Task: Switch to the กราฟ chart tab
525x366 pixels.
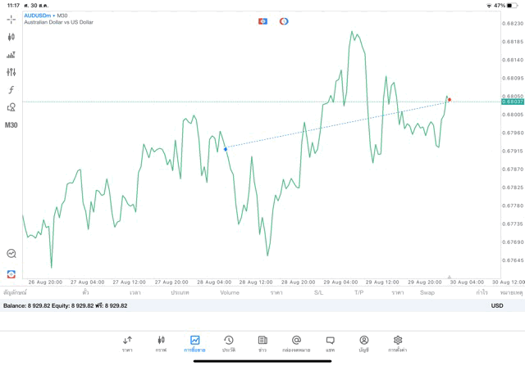Action: coord(161,343)
